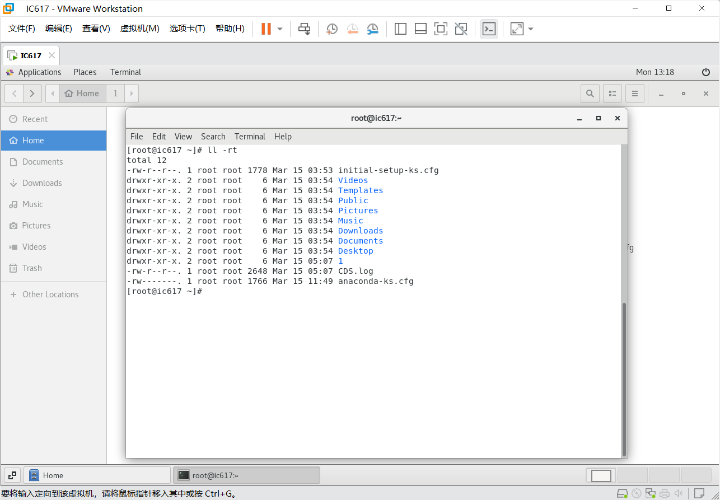Open the terminal Search menu
This screenshot has height=500, width=720.
point(213,137)
